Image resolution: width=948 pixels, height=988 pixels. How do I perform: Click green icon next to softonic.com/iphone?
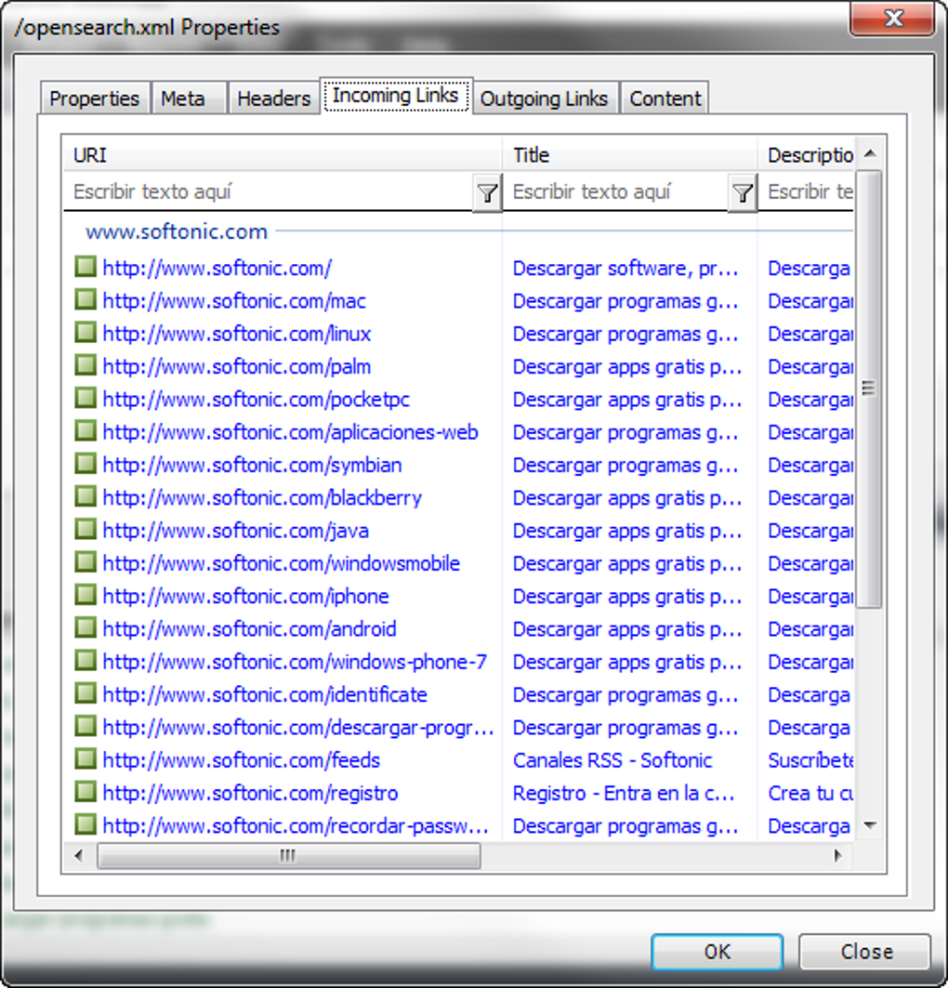coord(85,595)
